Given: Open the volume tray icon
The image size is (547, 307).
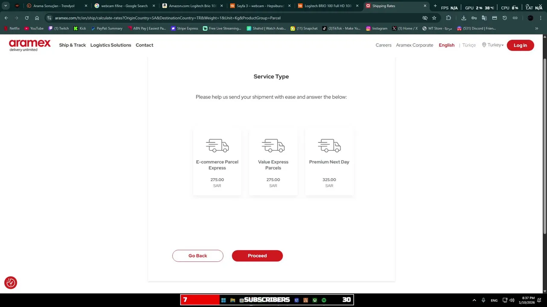Looking at the screenshot, I should (x=512, y=300).
